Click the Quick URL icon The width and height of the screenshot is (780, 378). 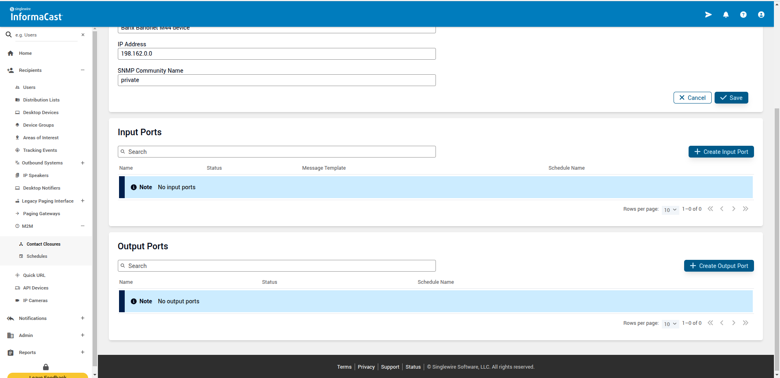coord(17,275)
